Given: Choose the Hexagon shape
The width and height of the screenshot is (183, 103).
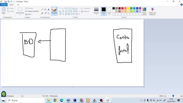Looking at the screenshot, I should 69,11.
